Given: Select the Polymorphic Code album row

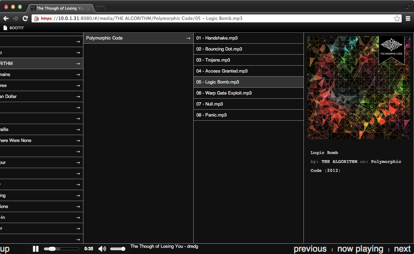Looking at the screenshot, I should (x=138, y=38).
